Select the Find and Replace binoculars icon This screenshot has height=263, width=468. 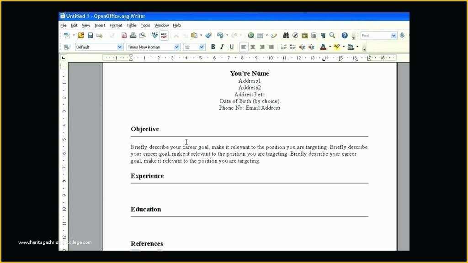(x=286, y=35)
